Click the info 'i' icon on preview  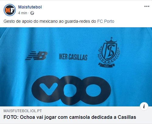click(144, 106)
